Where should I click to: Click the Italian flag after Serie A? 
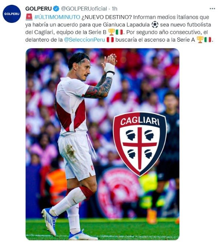pyautogui.click(x=208, y=40)
